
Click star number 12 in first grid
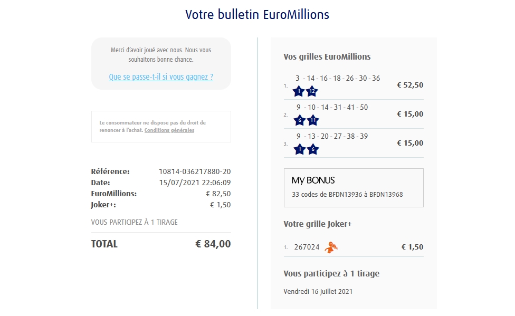point(312,91)
